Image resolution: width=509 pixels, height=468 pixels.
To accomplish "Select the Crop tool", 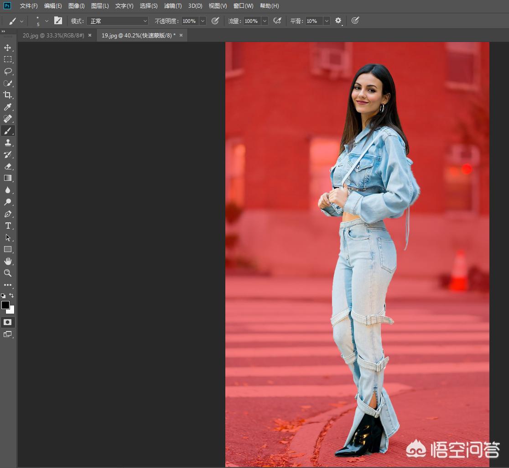I will point(8,95).
